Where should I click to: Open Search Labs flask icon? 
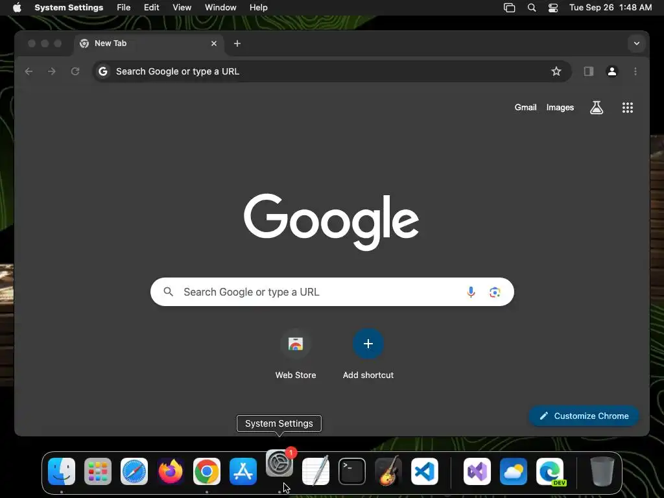pos(597,108)
